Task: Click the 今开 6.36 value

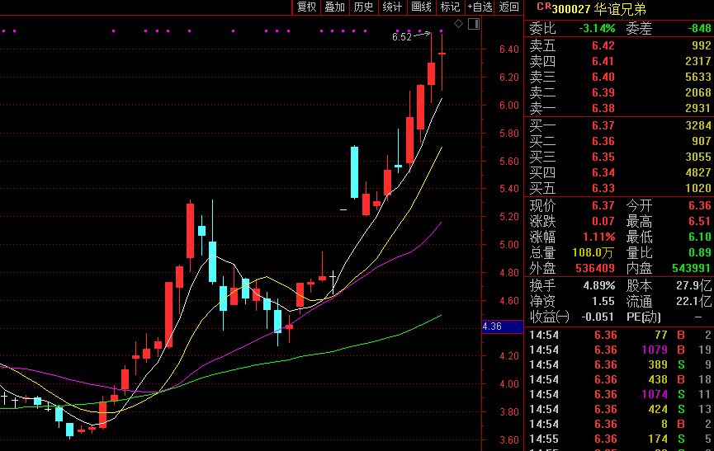Action: click(x=700, y=205)
